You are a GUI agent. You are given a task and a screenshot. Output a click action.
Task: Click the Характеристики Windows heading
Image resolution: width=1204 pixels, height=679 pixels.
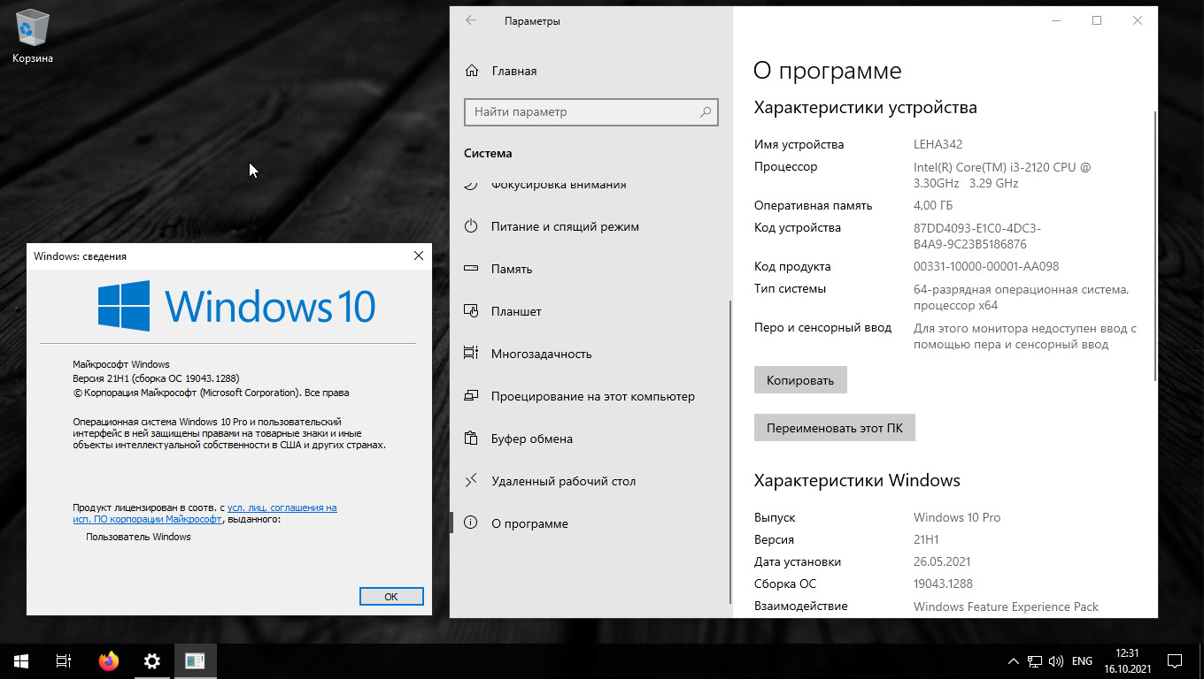pyautogui.click(x=857, y=481)
